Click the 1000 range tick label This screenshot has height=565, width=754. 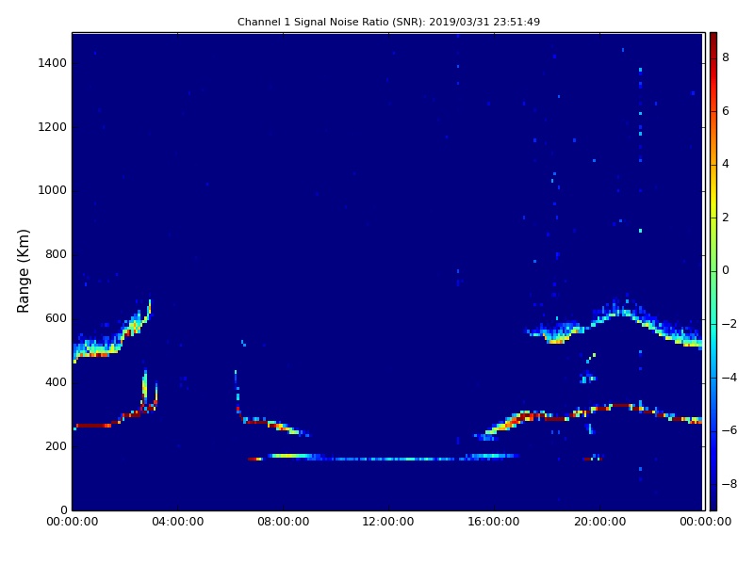53,190
